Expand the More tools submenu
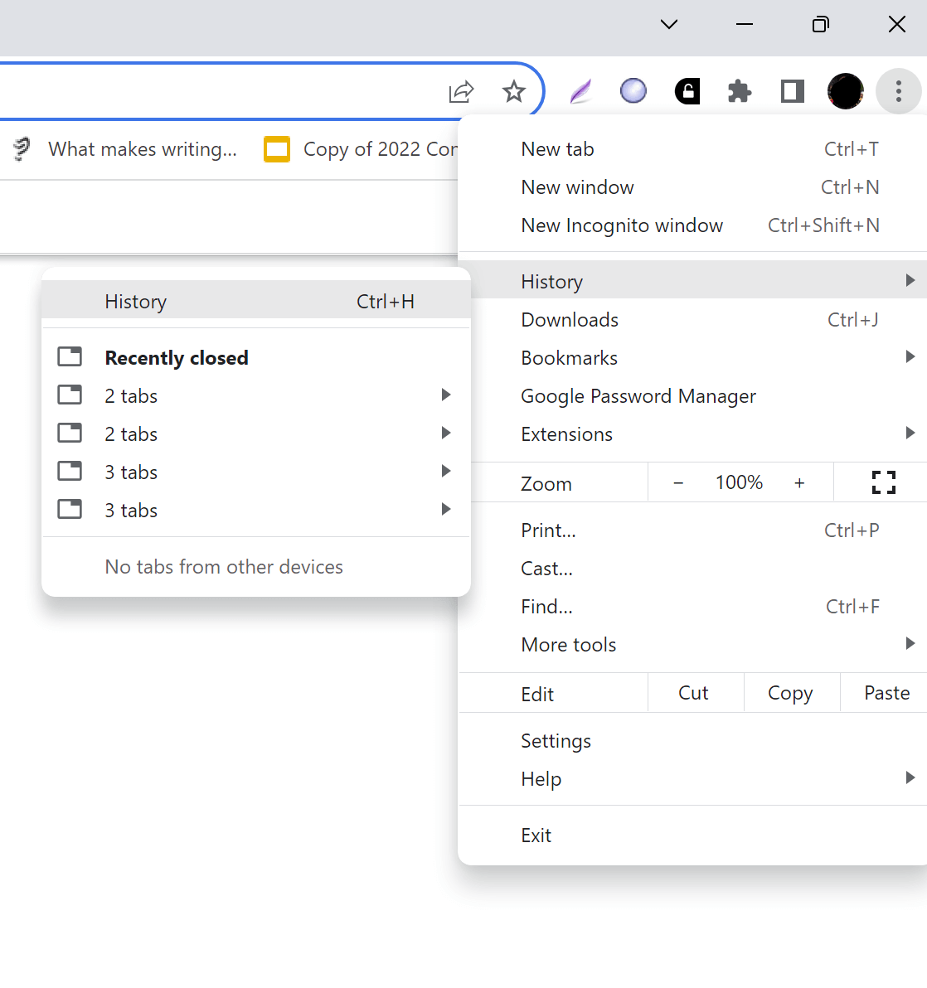 click(x=568, y=644)
